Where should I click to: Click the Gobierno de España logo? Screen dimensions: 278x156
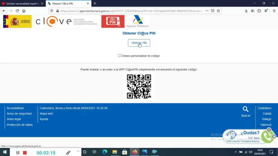[17, 21]
